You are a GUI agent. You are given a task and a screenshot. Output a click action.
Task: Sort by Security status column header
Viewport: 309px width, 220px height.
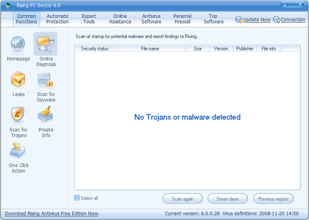[95, 49]
